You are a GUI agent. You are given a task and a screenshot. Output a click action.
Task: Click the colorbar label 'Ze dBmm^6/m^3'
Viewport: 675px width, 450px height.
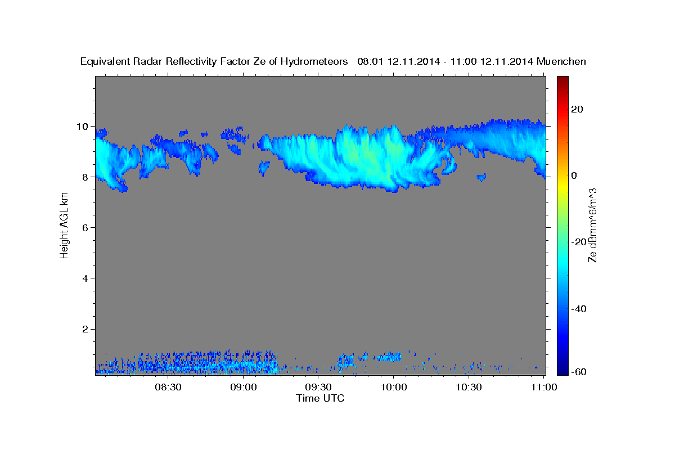(x=592, y=225)
